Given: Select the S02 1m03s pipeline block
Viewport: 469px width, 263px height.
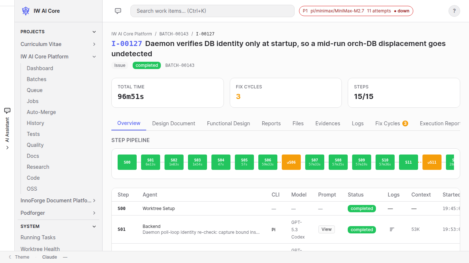Looking at the screenshot, I should pyautogui.click(x=174, y=162).
